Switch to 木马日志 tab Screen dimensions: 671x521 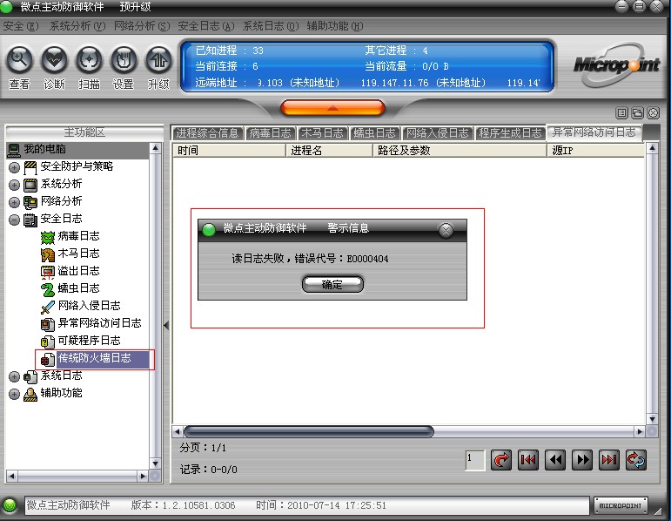(323, 133)
